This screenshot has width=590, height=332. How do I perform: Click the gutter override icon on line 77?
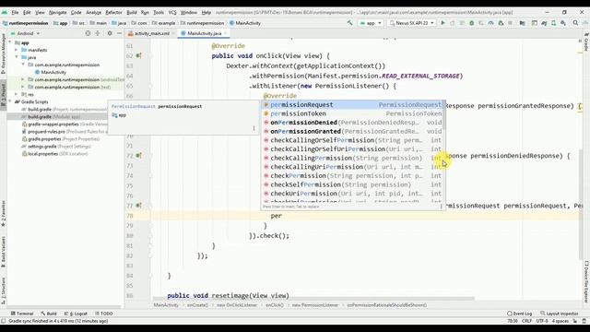(x=138, y=206)
